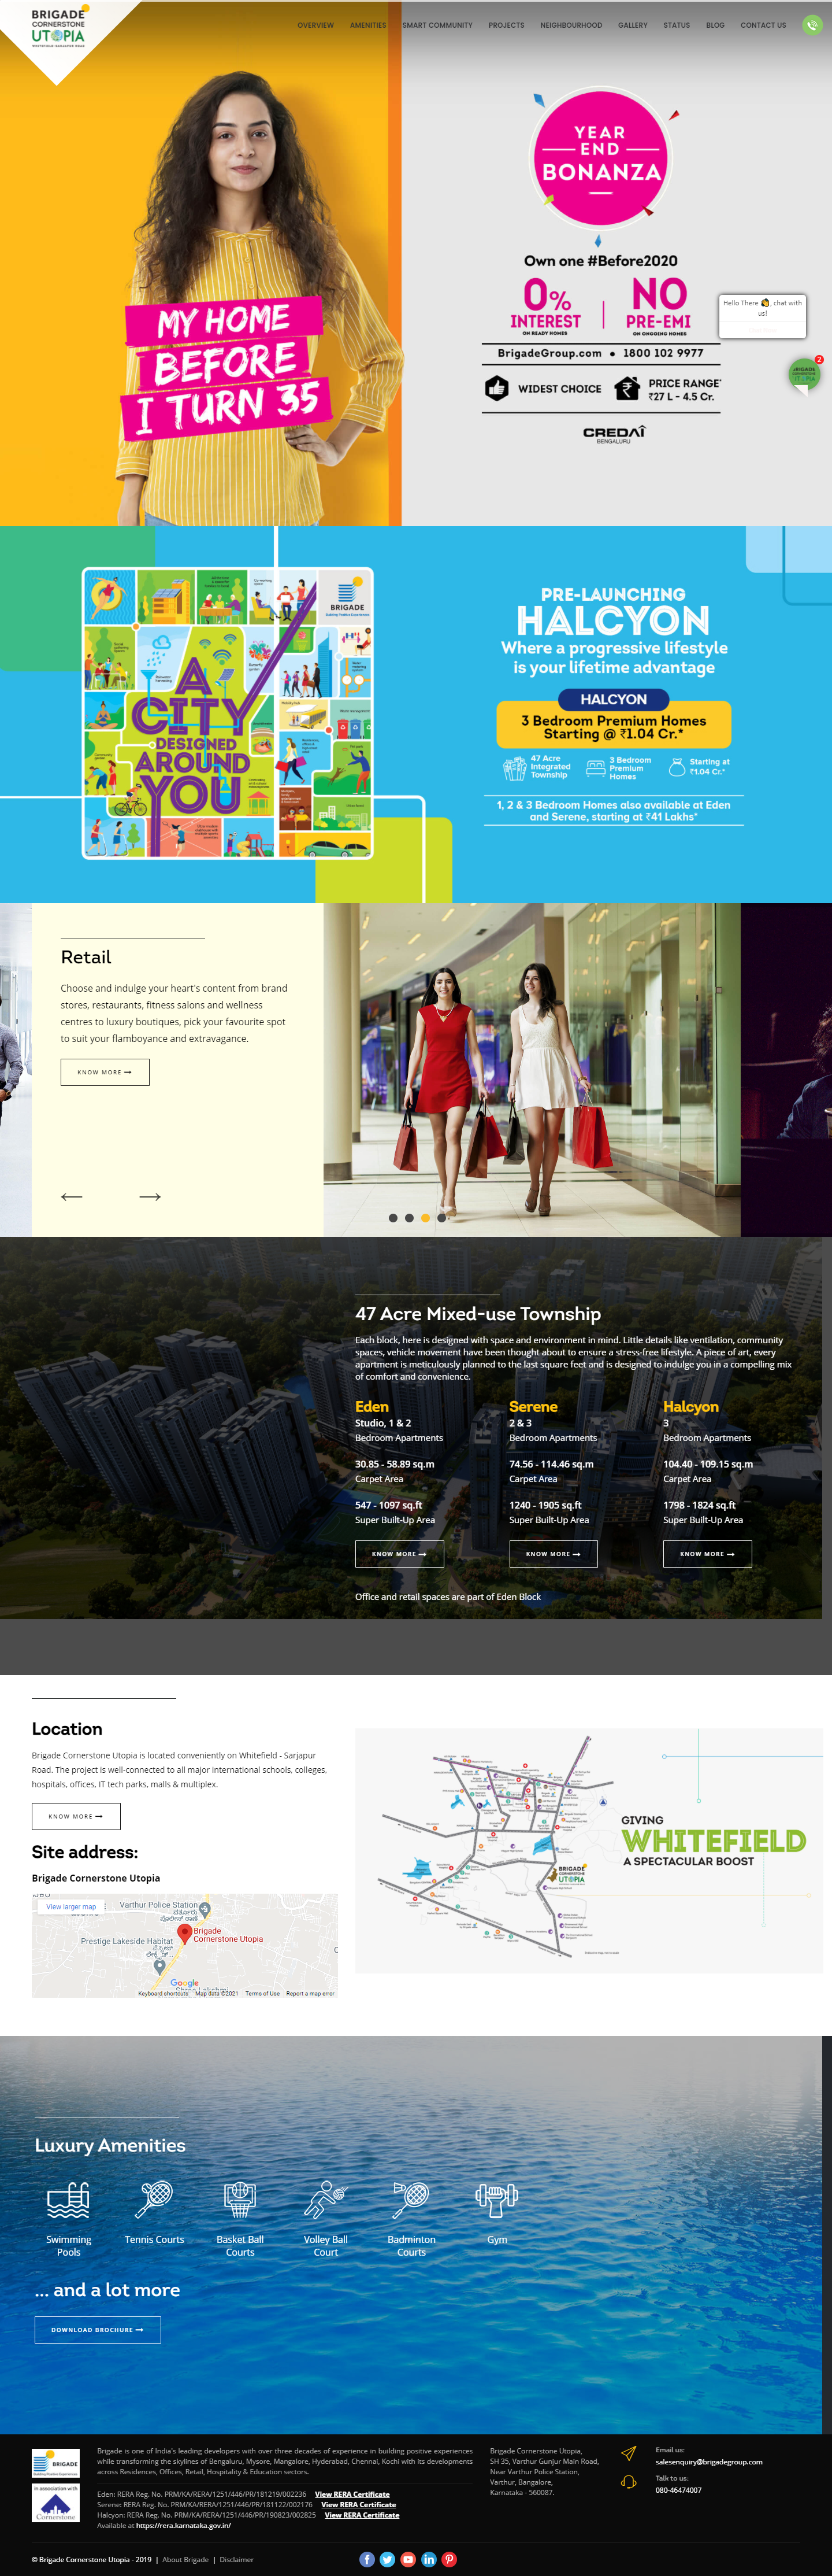Click the Brigade logo in footer

[56, 2462]
